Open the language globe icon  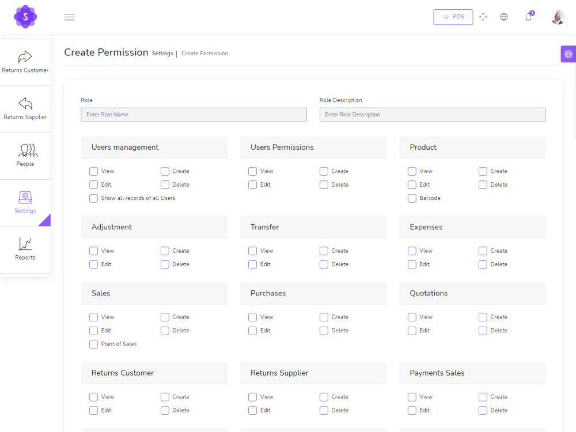(x=503, y=17)
